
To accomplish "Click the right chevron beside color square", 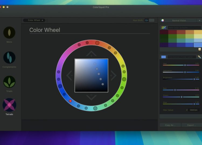I will (x=113, y=75).
